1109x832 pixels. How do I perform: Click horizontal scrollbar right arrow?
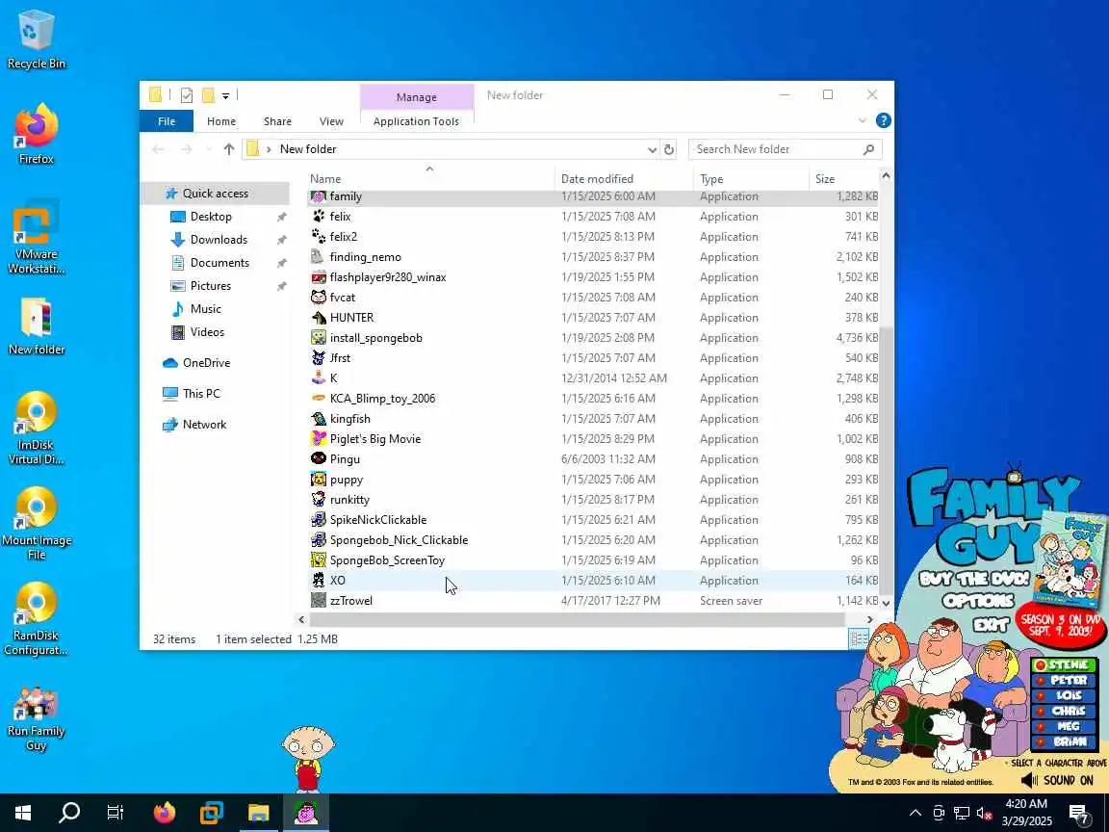[x=870, y=620]
